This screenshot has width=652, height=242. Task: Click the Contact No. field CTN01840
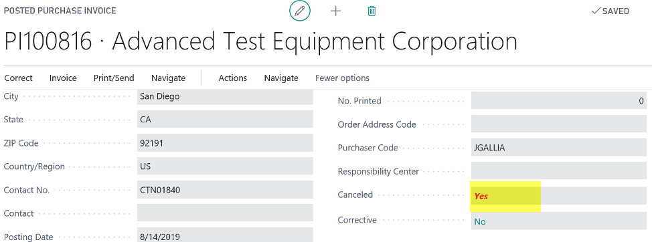tap(224, 190)
